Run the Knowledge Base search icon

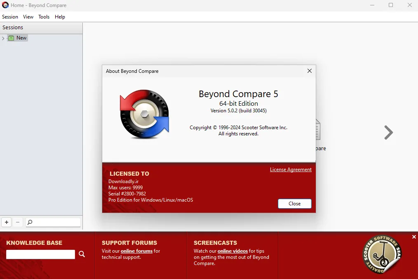(82, 254)
